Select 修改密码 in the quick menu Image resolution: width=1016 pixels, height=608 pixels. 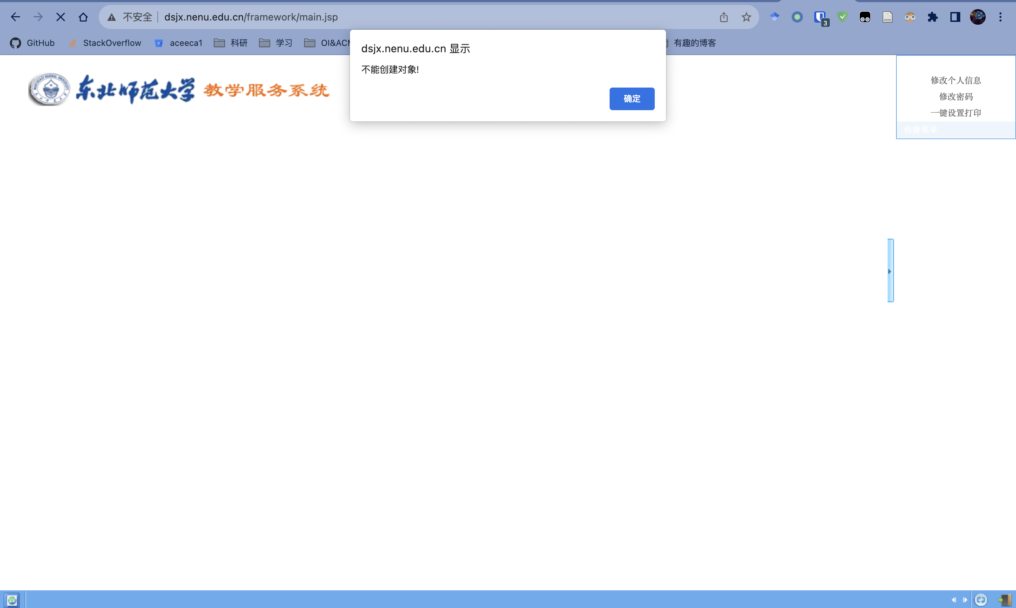[x=955, y=97]
